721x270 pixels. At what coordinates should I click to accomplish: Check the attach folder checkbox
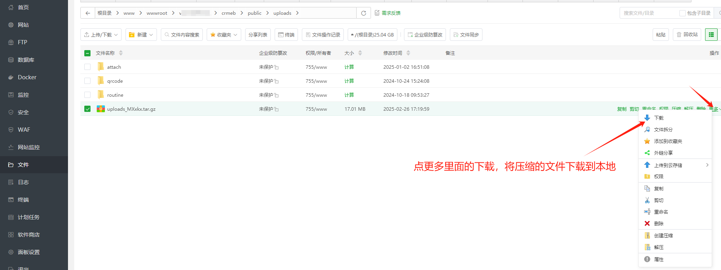[x=87, y=67]
